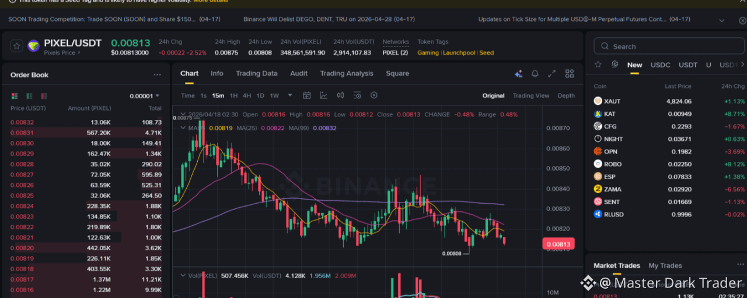This screenshot has height=298, width=747.
Task: Switch chart to Depth view
Action: point(566,95)
